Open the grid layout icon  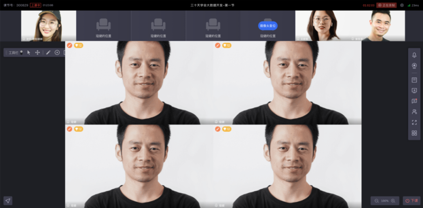click(x=414, y=133)
